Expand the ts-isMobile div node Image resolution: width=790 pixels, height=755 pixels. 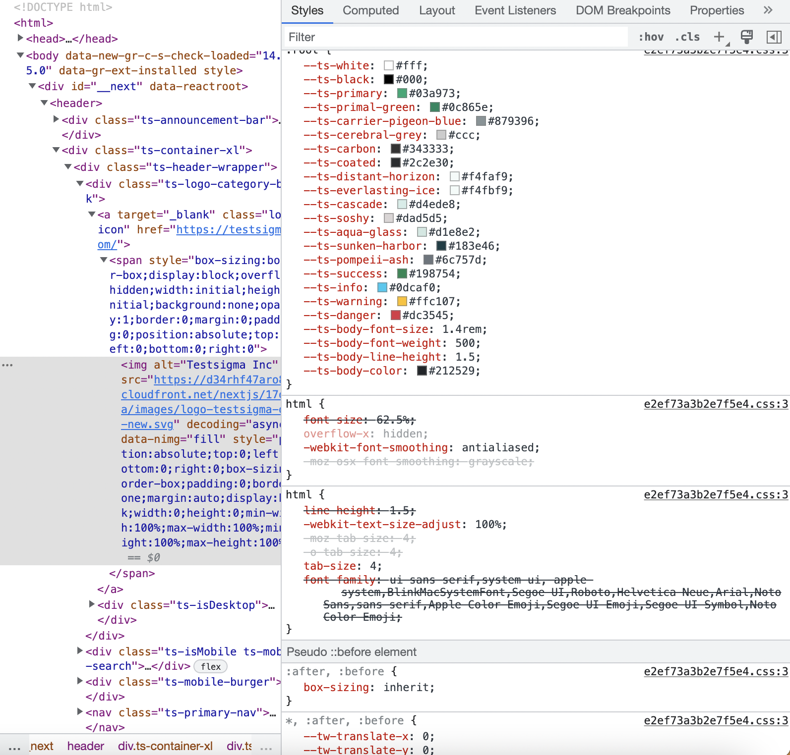point(80,651)
